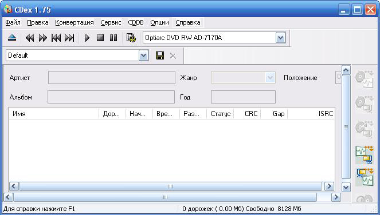Click the panel's vertical scroll down arrow

[346, 187]
